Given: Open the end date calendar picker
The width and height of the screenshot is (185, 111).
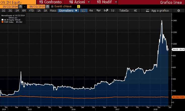Looking at the screenshot, I should pyautogui.click(x=47, y=7).
